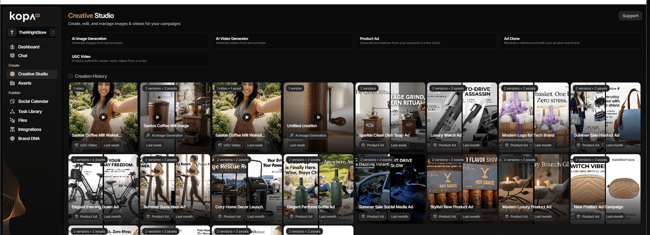The width and height of the screenshot is (650, 235).
Task: Click Product Ad tag icon on New Product Ad Campaign
Action: click(578, 217)
